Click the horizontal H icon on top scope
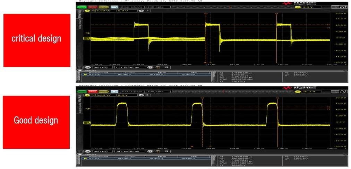 coord(87,67)
